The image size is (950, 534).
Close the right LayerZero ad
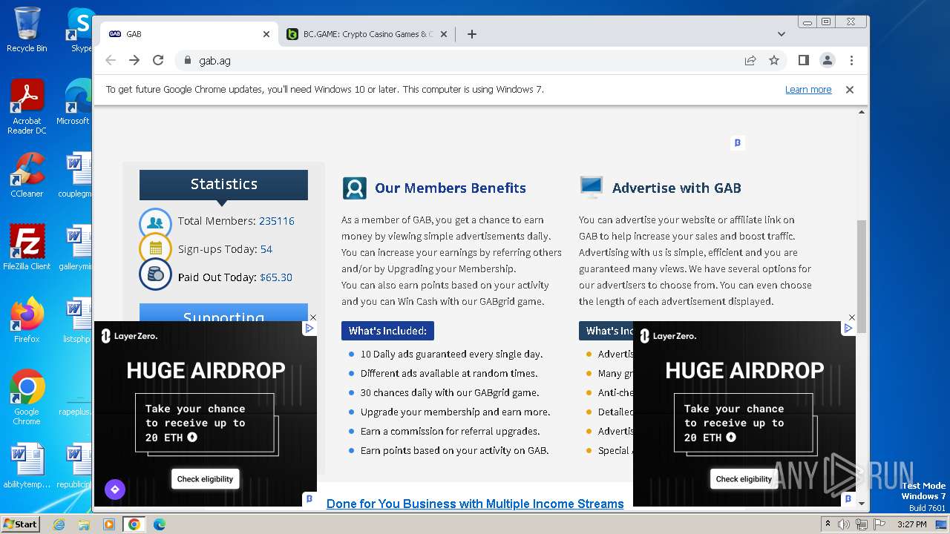click(851, 317)
